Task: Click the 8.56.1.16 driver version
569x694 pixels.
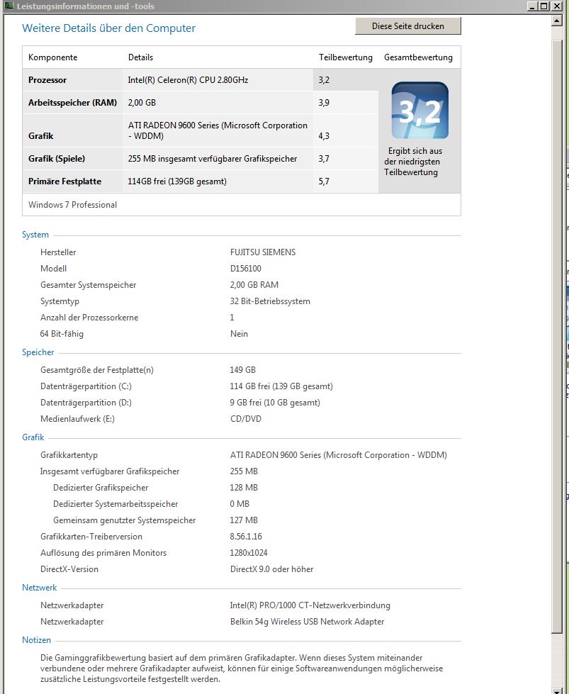Action: coord(246,537)
